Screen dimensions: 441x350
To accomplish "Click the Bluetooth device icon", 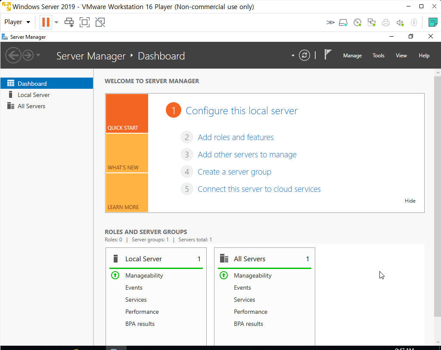I will click(414, 22).
